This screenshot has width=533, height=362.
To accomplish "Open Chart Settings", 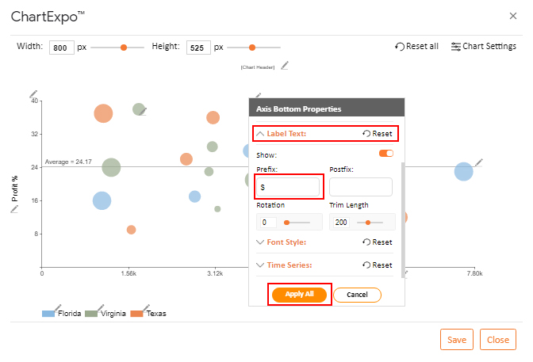I will click(x=483, y=47).
